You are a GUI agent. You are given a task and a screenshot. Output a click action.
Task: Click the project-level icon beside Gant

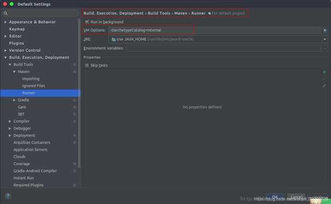(x=74, y=107)
